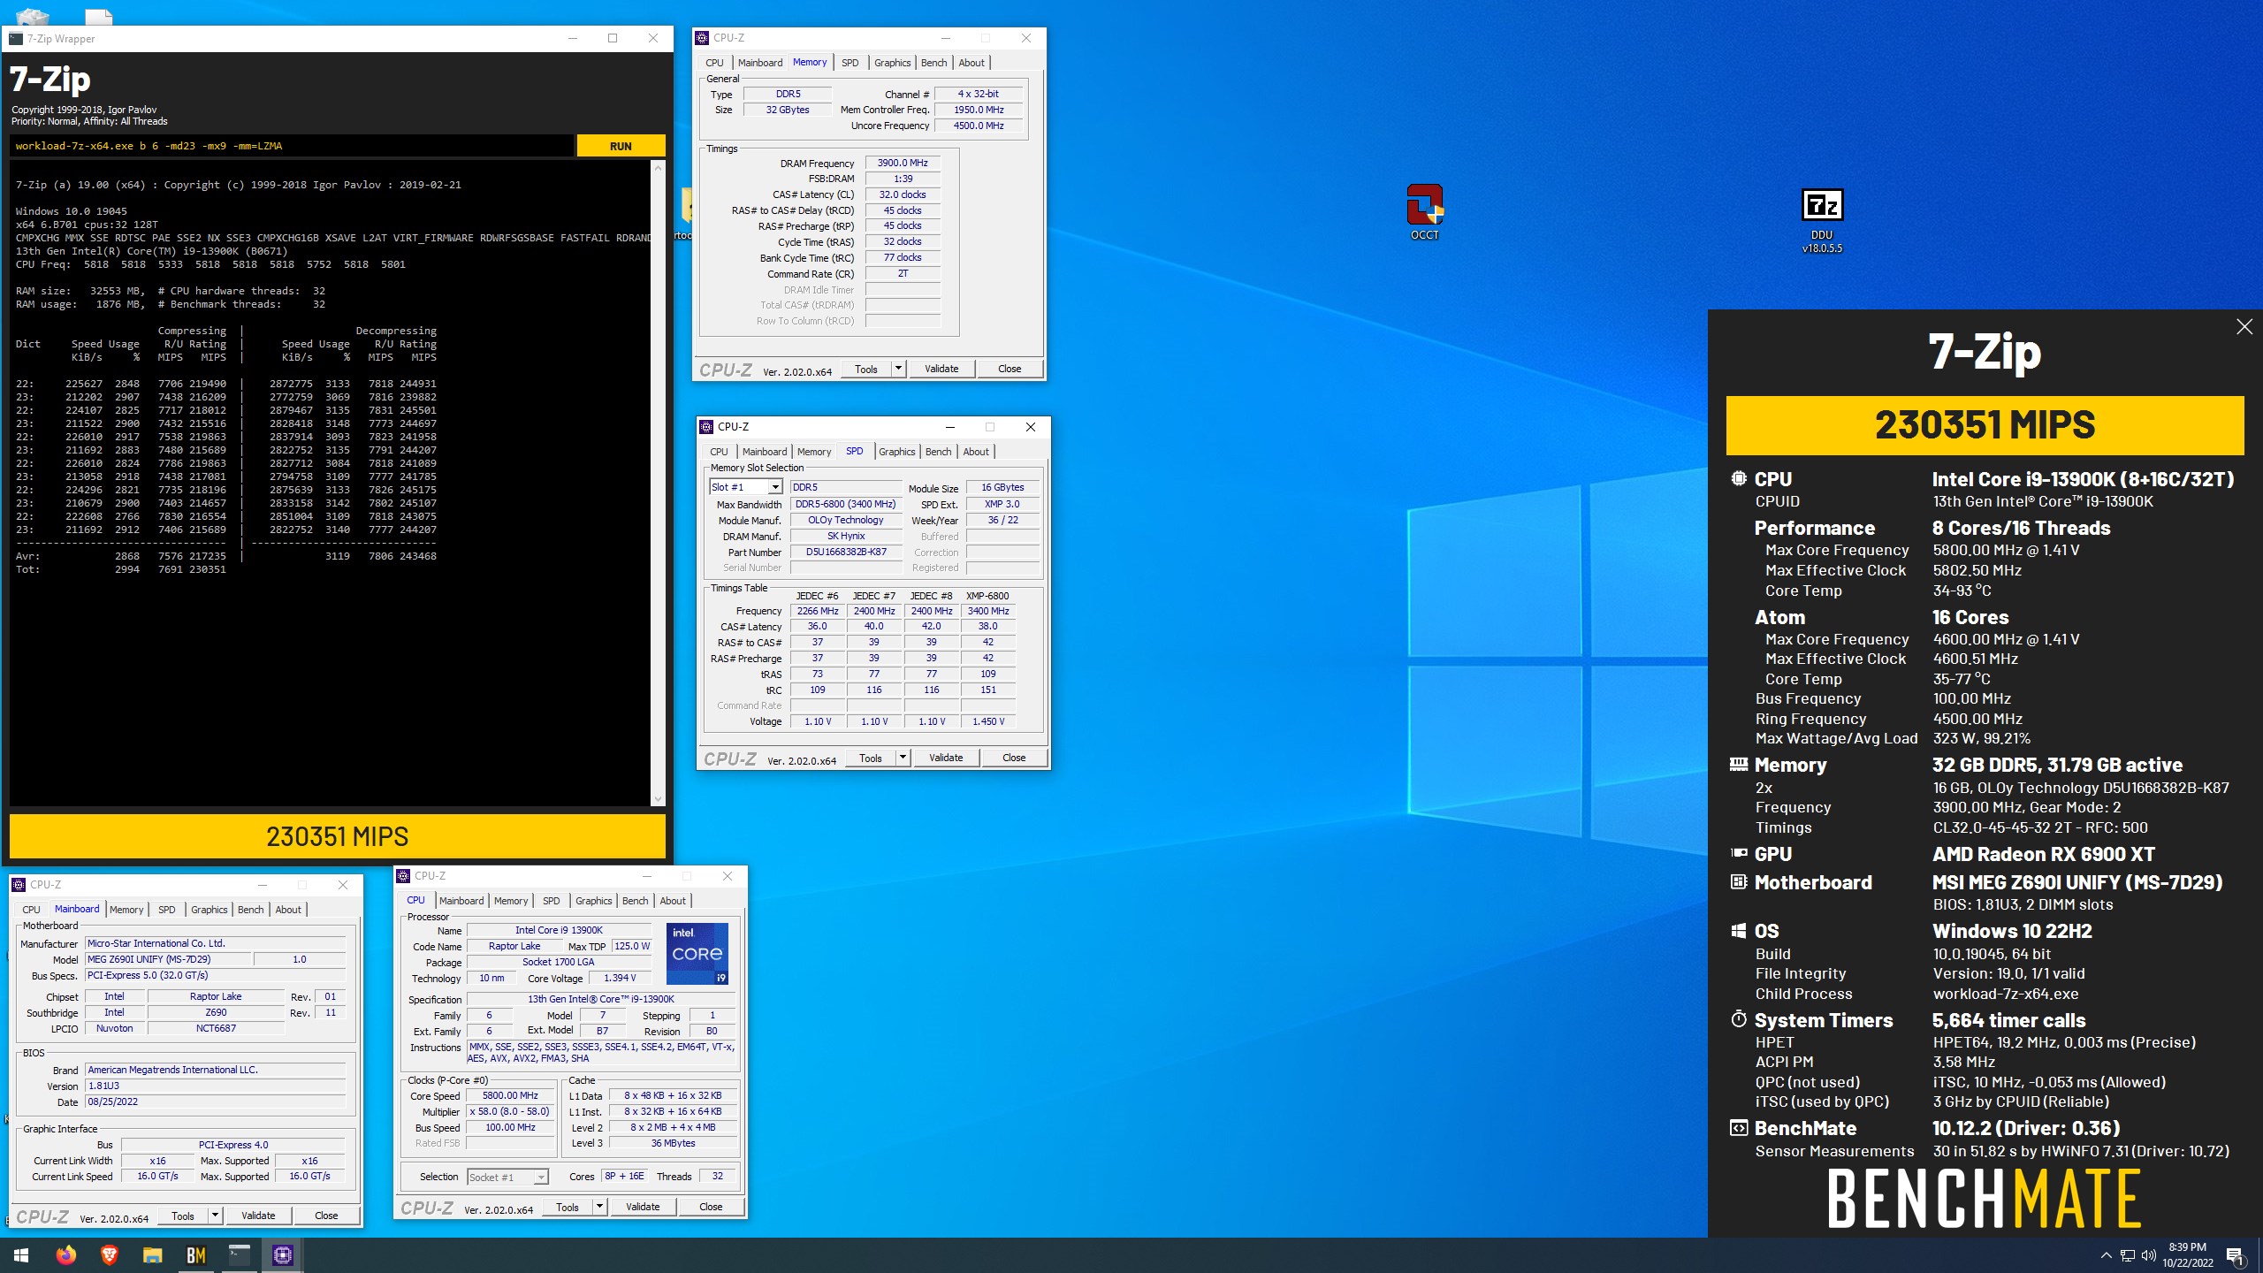Viewport: 2263px width, 1273px height.
Task: Click the Intel Core i9 logo in CPU-Z
Action: coord(697,954)
